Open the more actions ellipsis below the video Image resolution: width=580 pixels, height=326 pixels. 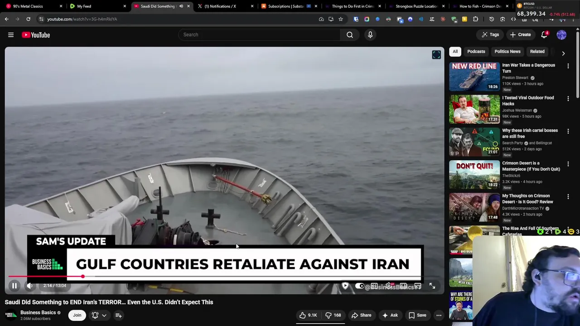pos(439,315)
